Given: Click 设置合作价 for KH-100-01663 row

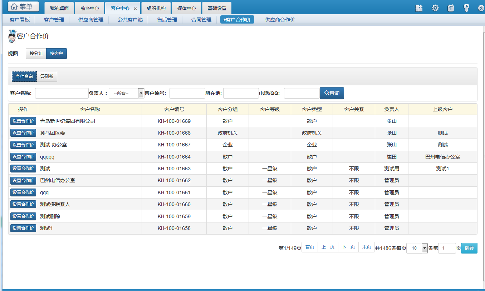Looking at the screenshot, I should [23, 169].
